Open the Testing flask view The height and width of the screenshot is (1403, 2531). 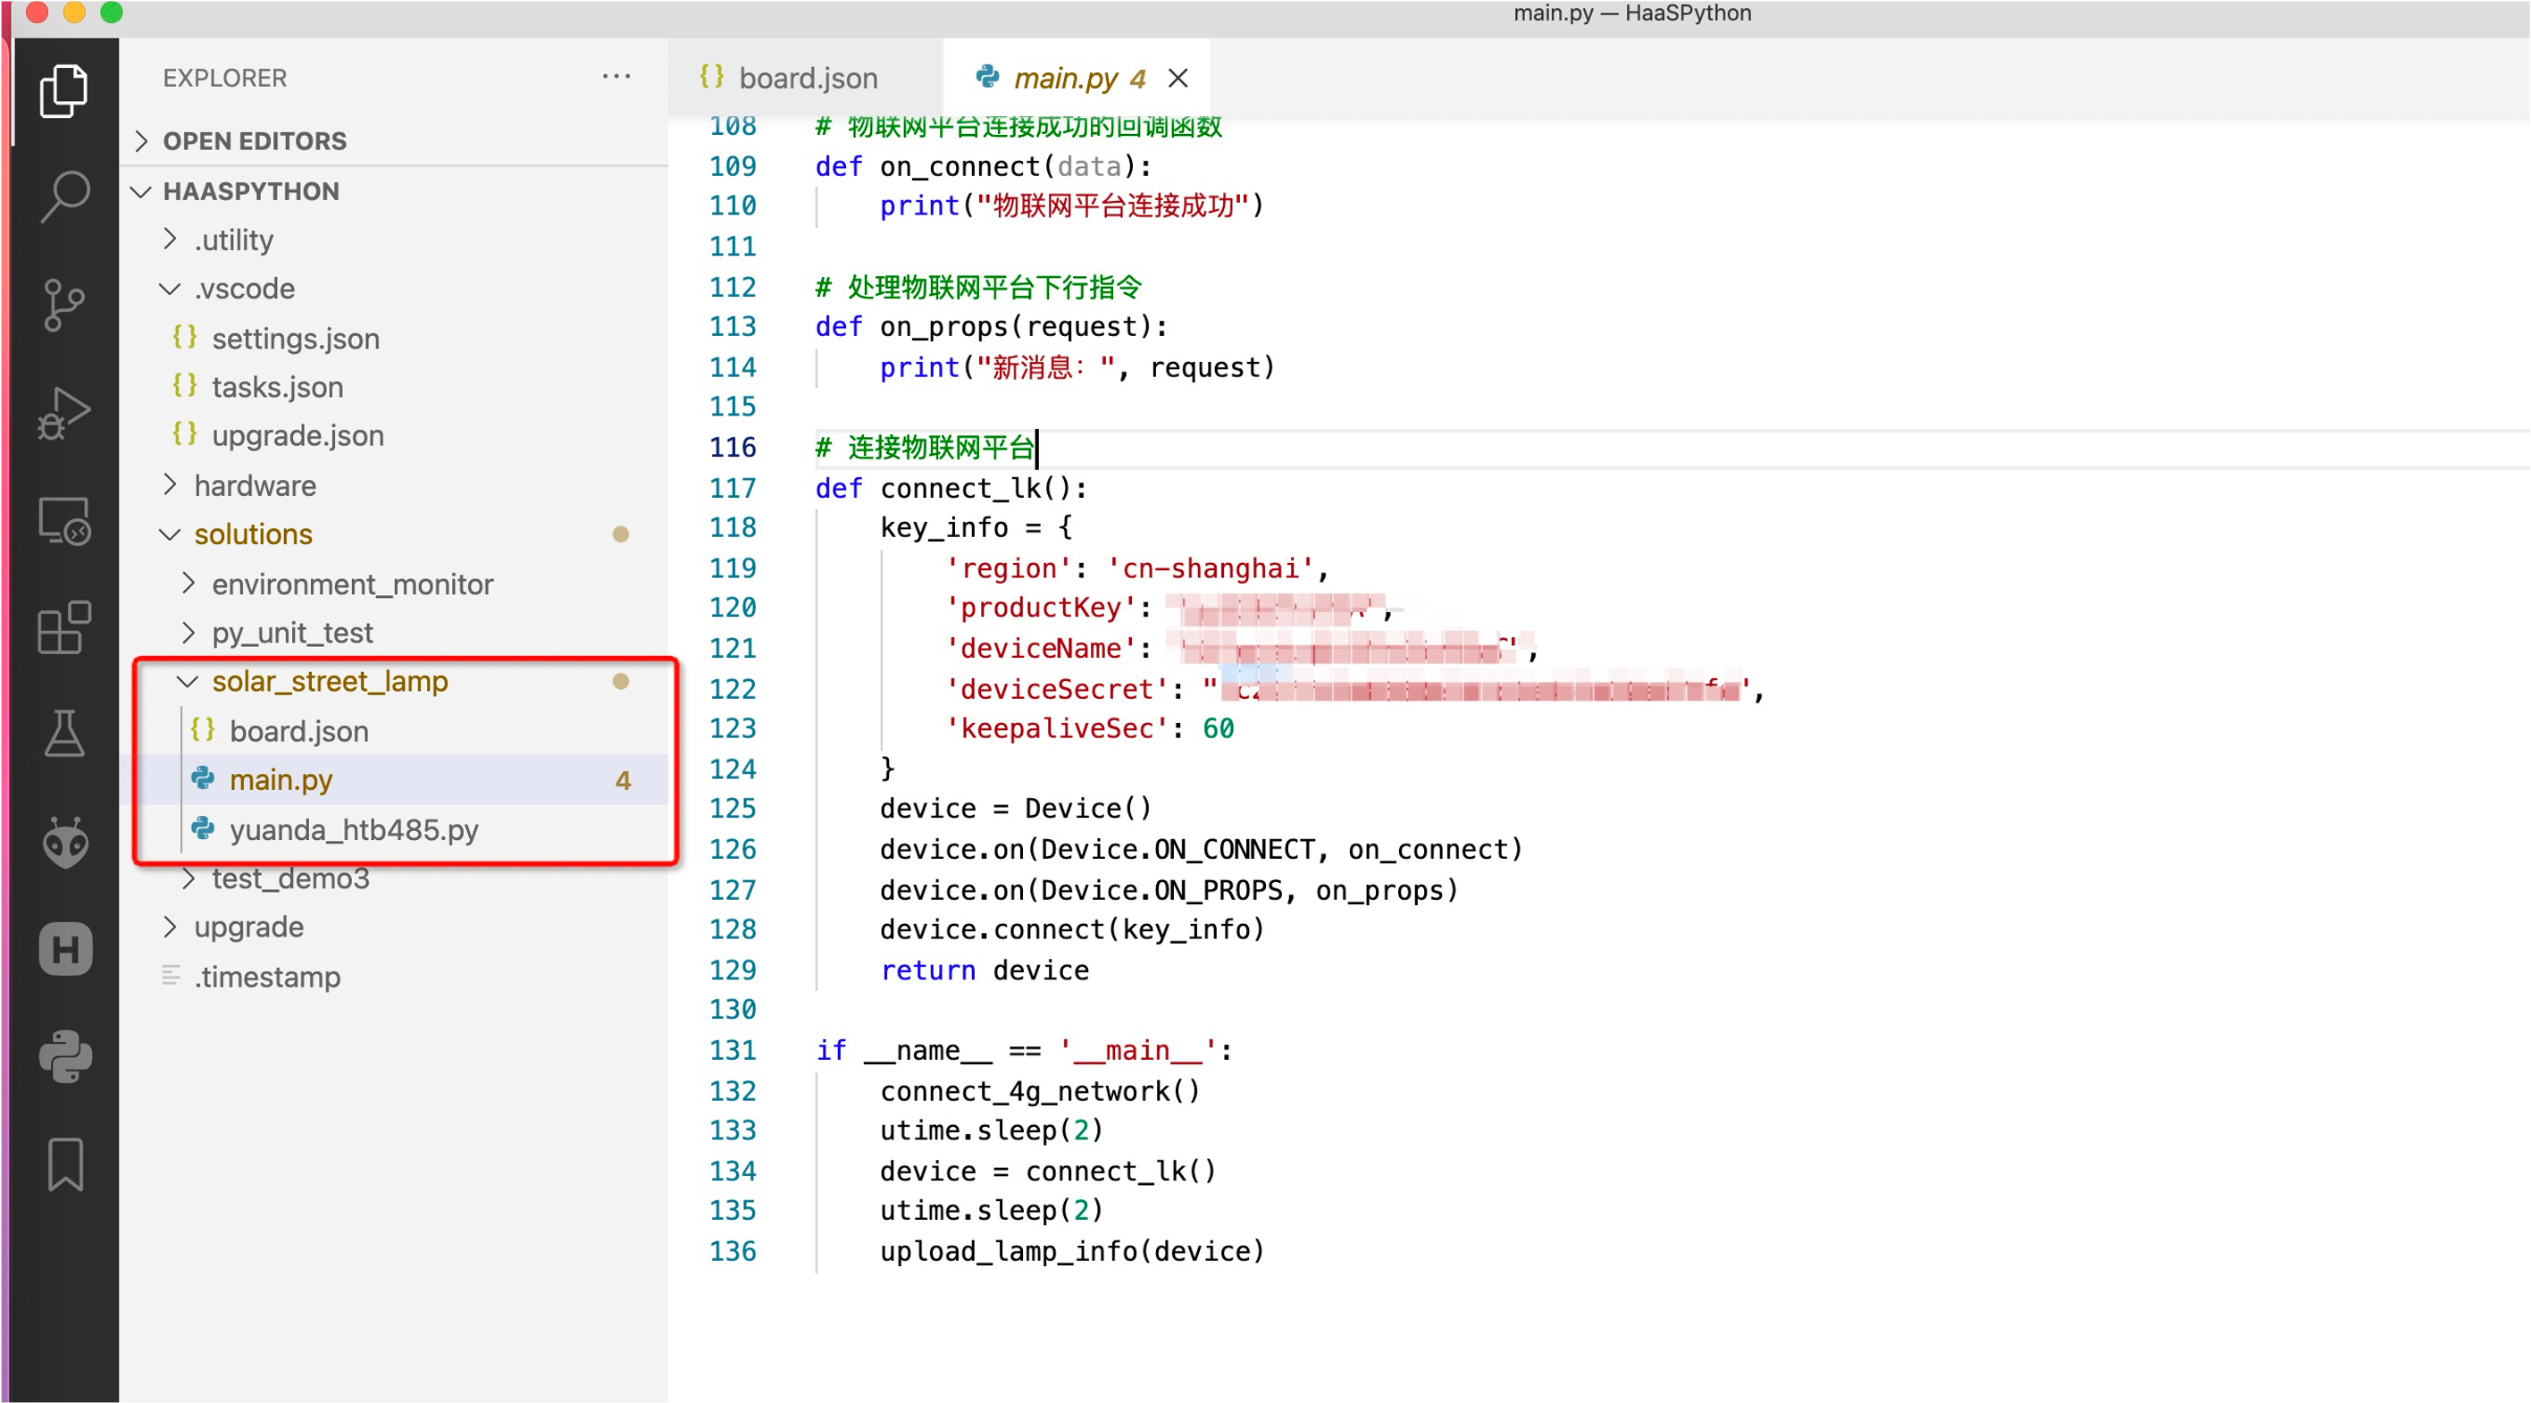[63, 734]
